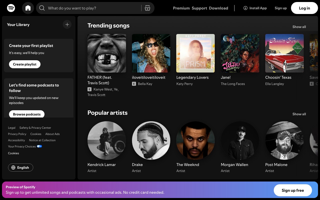Click the explicit badge on Bella Kay's song

134,84
